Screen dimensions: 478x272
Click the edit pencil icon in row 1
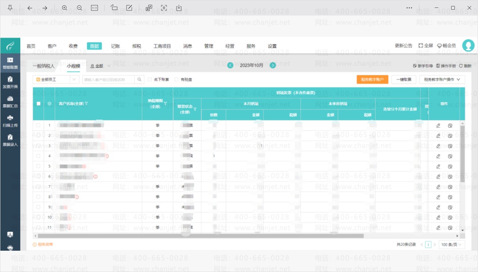coord(438,126)
